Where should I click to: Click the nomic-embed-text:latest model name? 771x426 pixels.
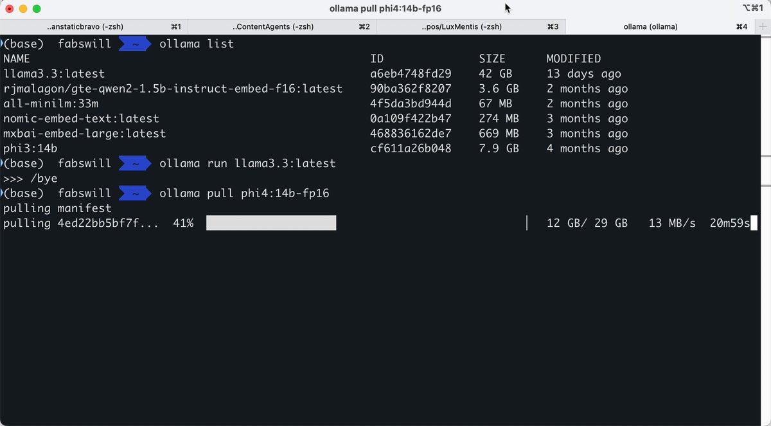tap(81, 119)
